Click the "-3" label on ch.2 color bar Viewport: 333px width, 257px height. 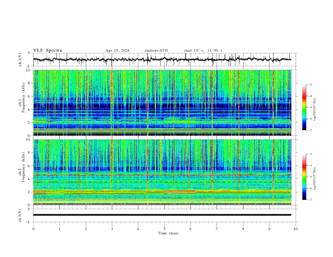[310, 154]
